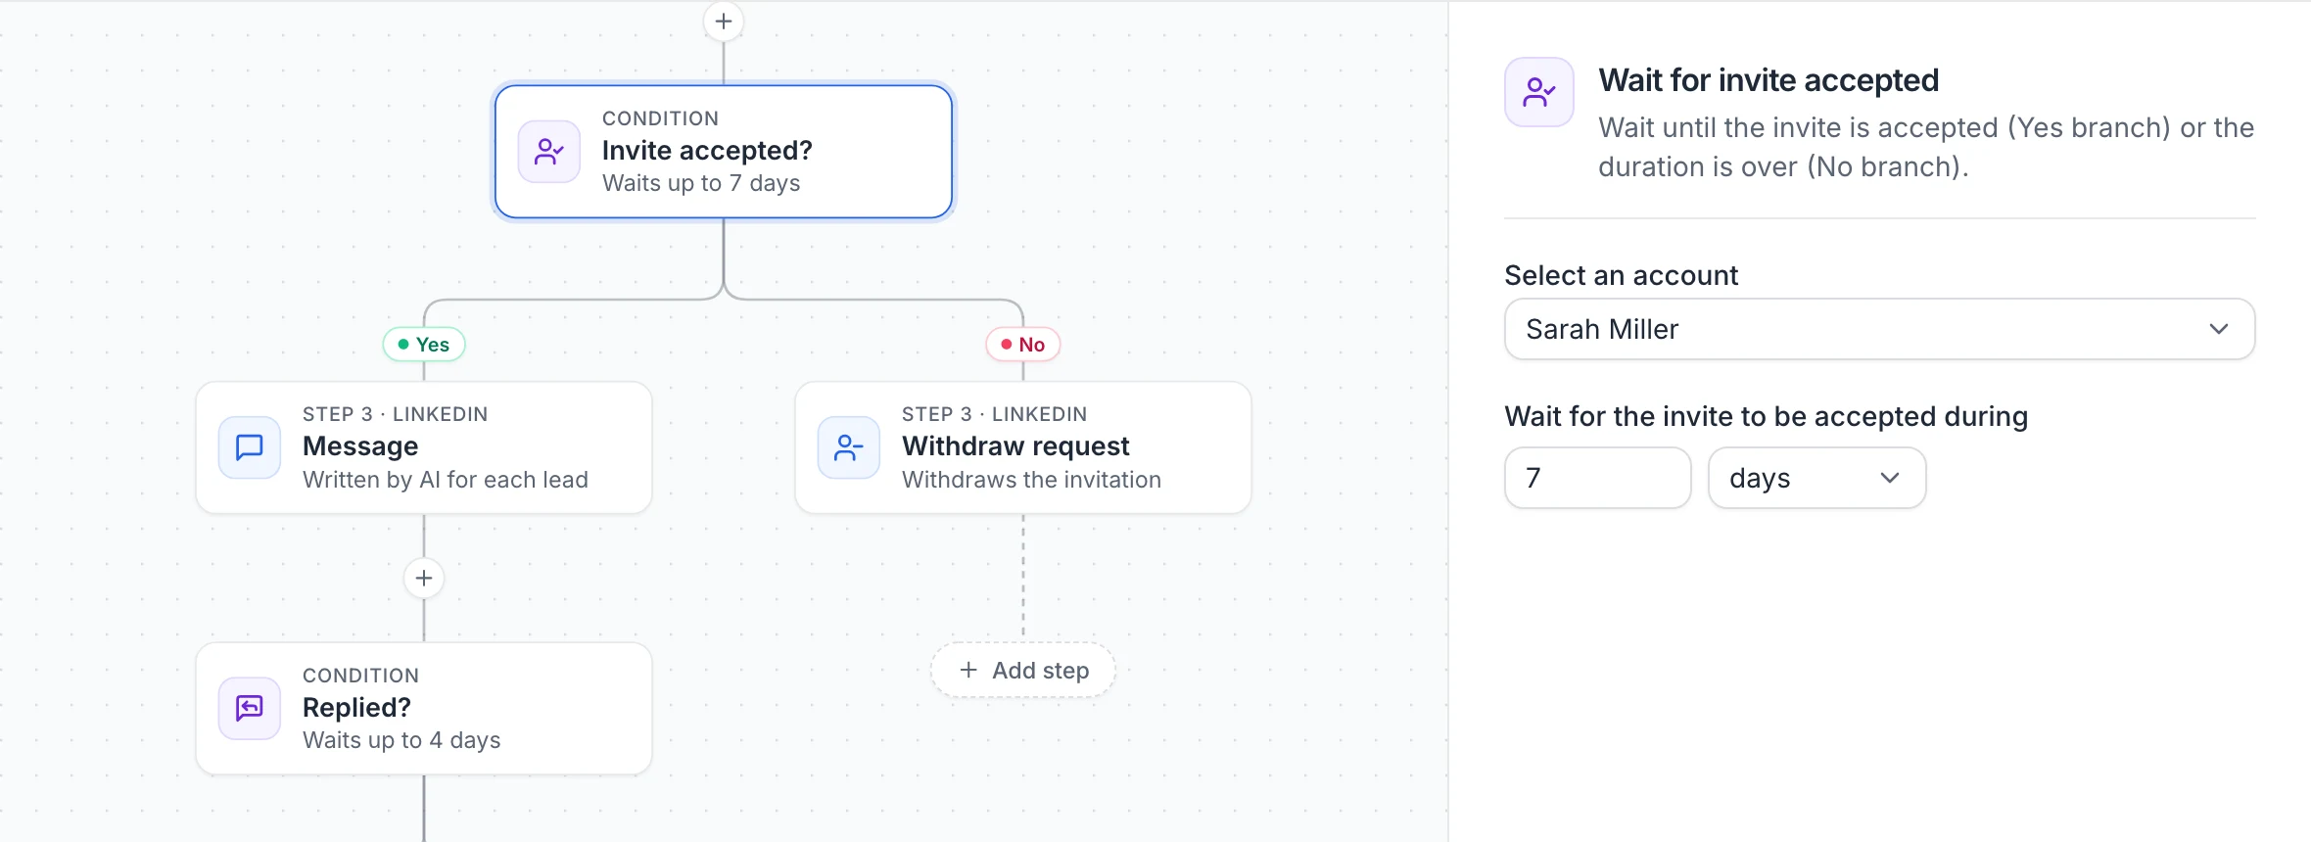Screen dimensions: 2311x842
Task: Click the Yes branch label
Action: pyautogui.click(x=424, y=345)
